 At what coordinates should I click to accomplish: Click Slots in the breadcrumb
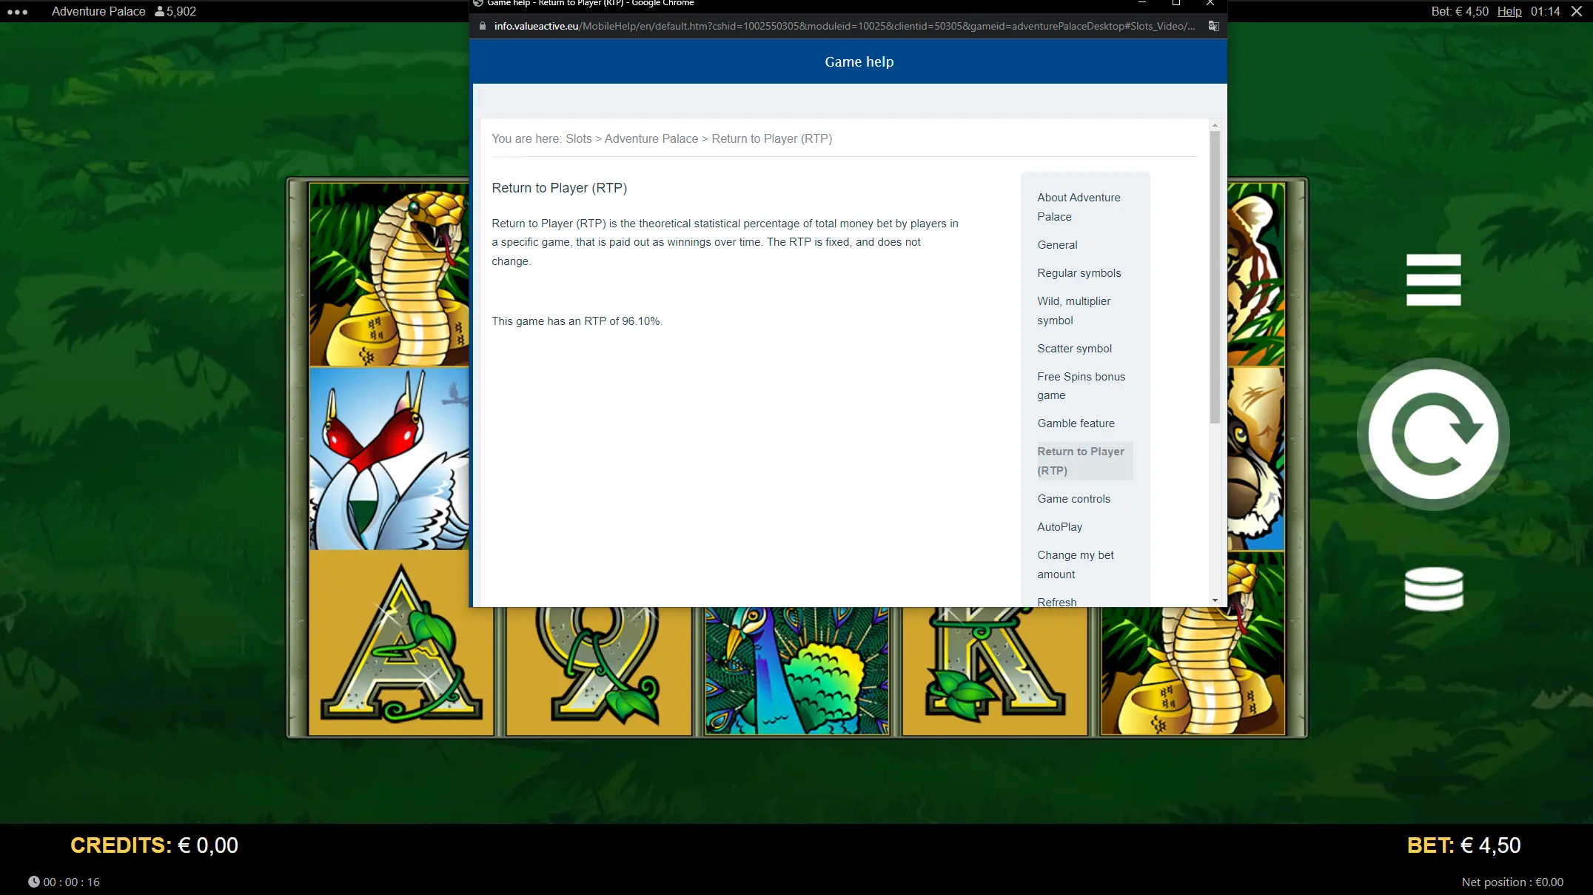pyautogui.click(x=578, y=139)
